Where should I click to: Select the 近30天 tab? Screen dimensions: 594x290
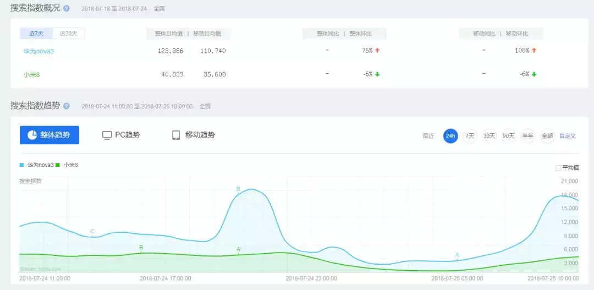coord(69,34)
